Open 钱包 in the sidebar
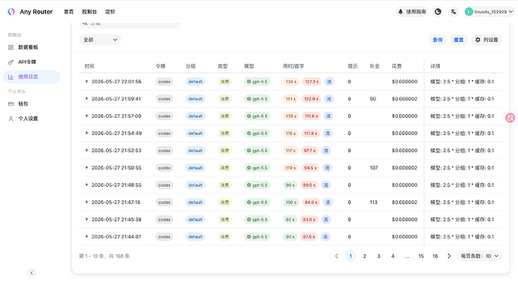This screenshot has width=518, height=282. [x=32, y=103]
